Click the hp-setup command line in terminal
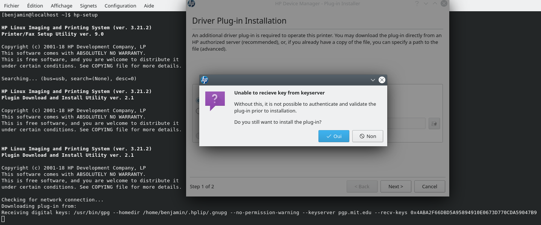 click(50, 15)
